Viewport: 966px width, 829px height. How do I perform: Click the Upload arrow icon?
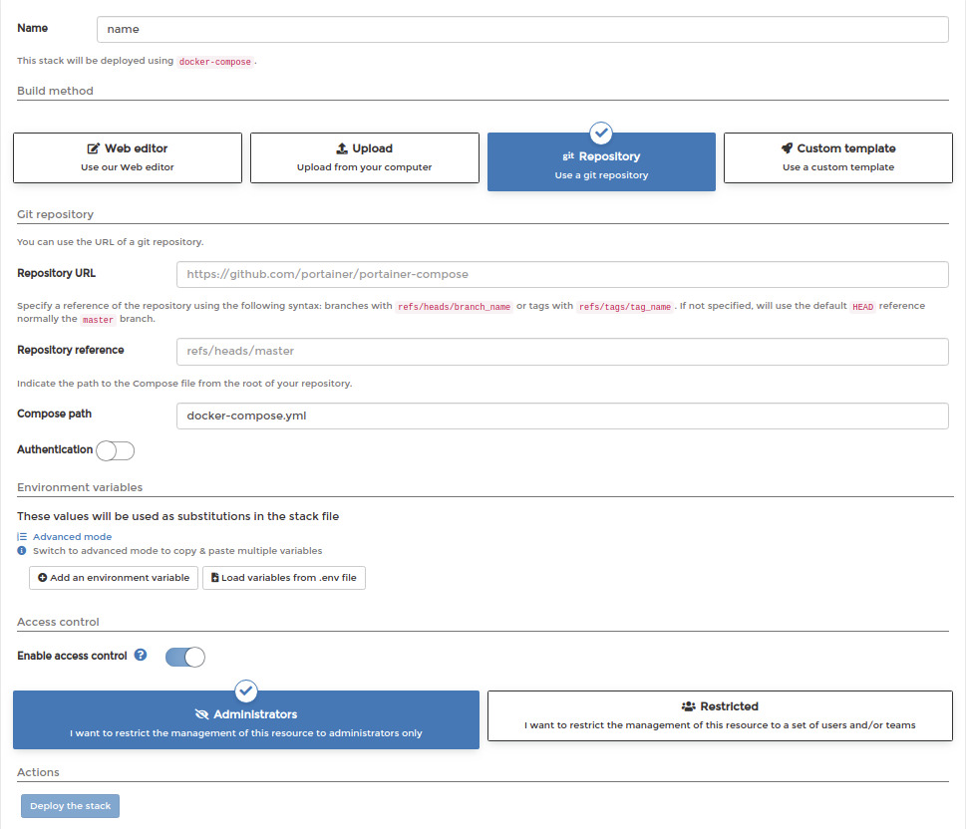342,148
